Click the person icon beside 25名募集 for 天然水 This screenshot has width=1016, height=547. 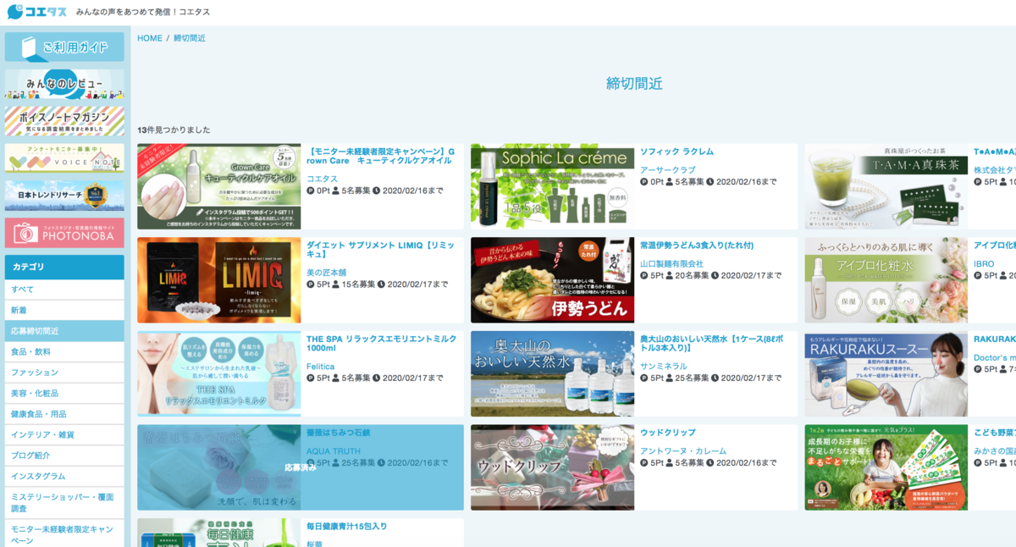(x=671, y=378)
